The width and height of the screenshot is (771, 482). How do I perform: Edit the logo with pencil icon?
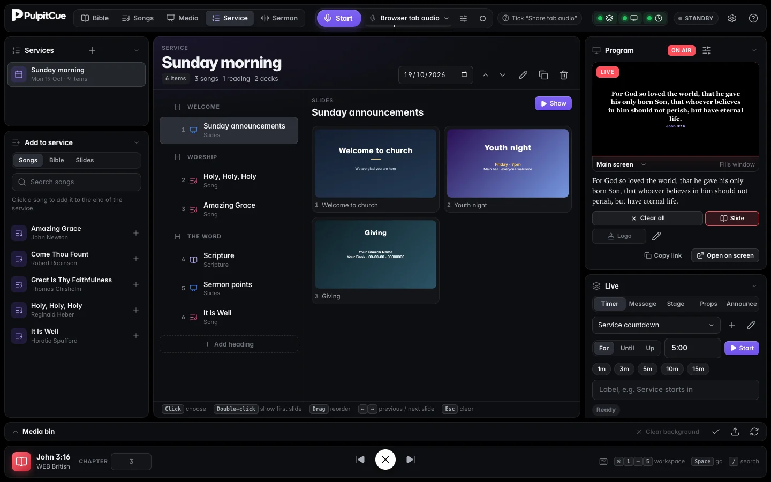(656, 236)
